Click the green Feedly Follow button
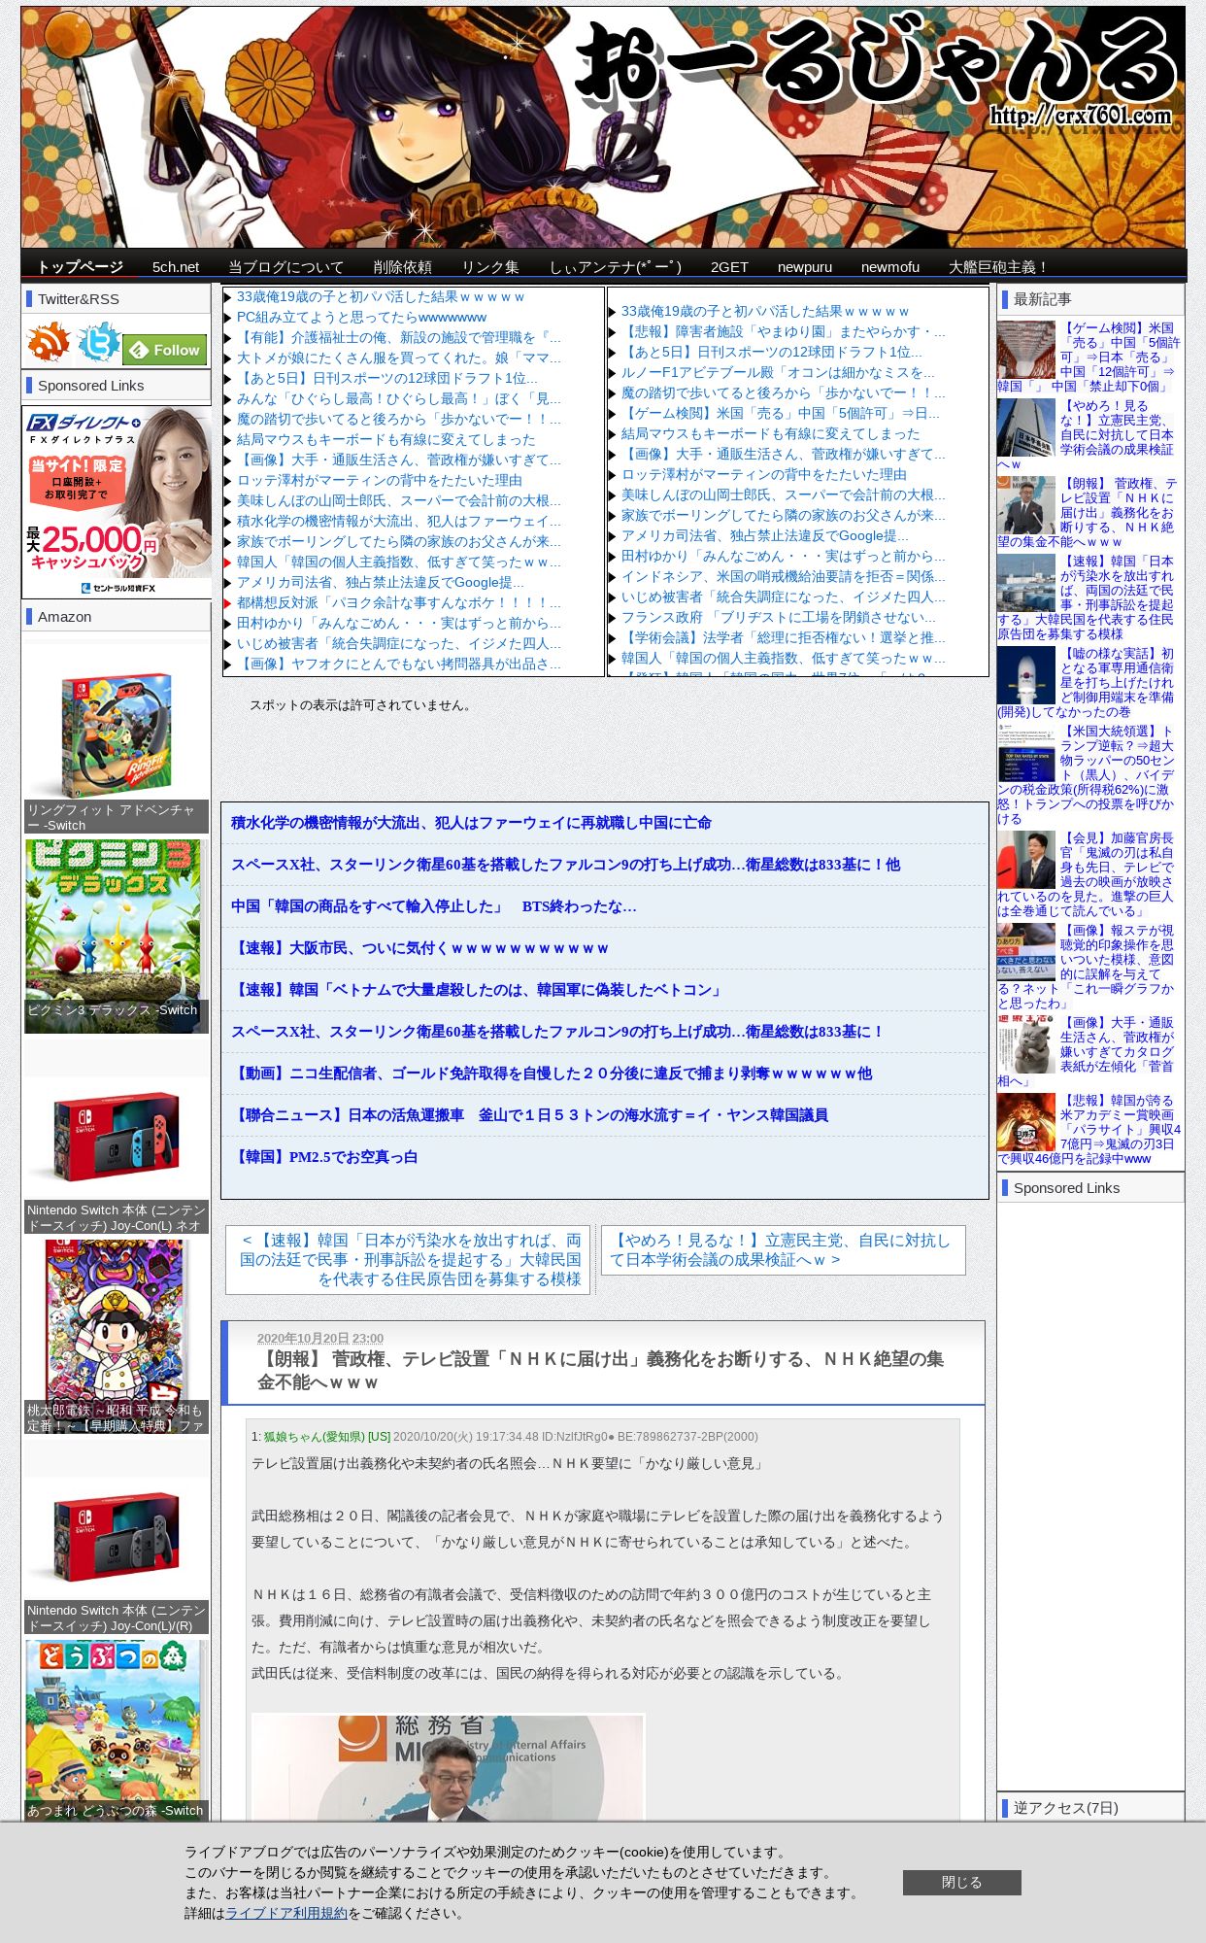 tap(165, 350)
